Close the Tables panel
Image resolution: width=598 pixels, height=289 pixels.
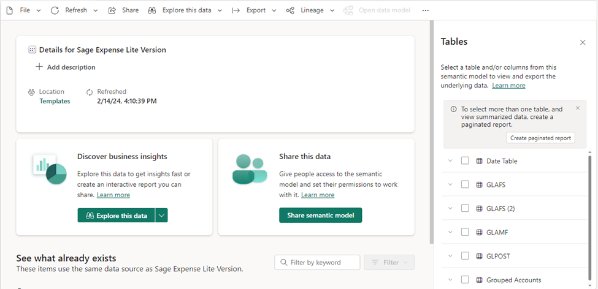(x=583, y=42)
